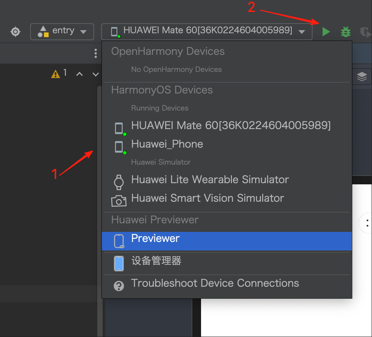Screen dimensions: 372x337
Task: Select the Previewer option
Action: [x=227, y=241]
